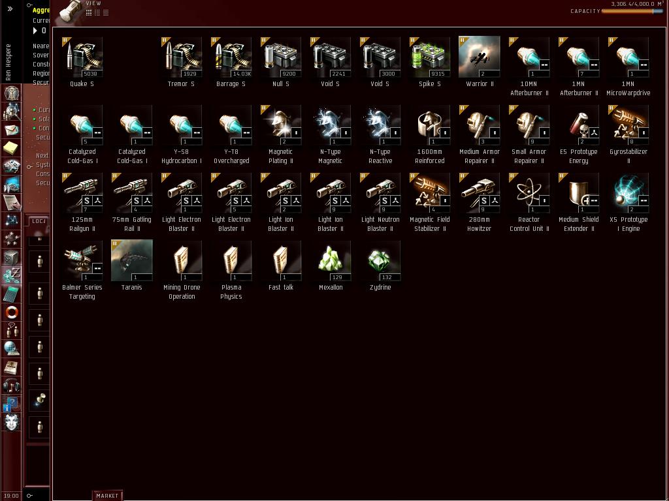Toggle the pin beside the System line
Image resolution: width=669 pixels, height=501 pixels.
29,166
